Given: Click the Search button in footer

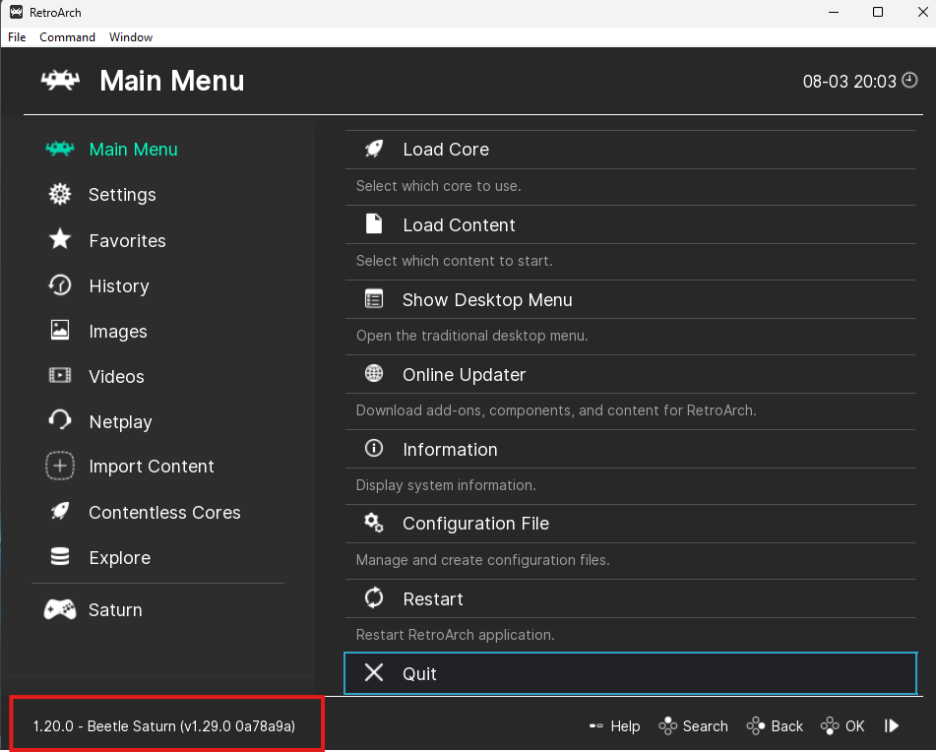Looking at the screenshot, I should 694,725.
